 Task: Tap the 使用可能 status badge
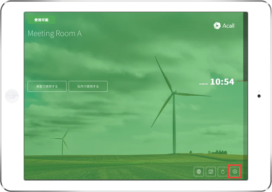[41, 20]
